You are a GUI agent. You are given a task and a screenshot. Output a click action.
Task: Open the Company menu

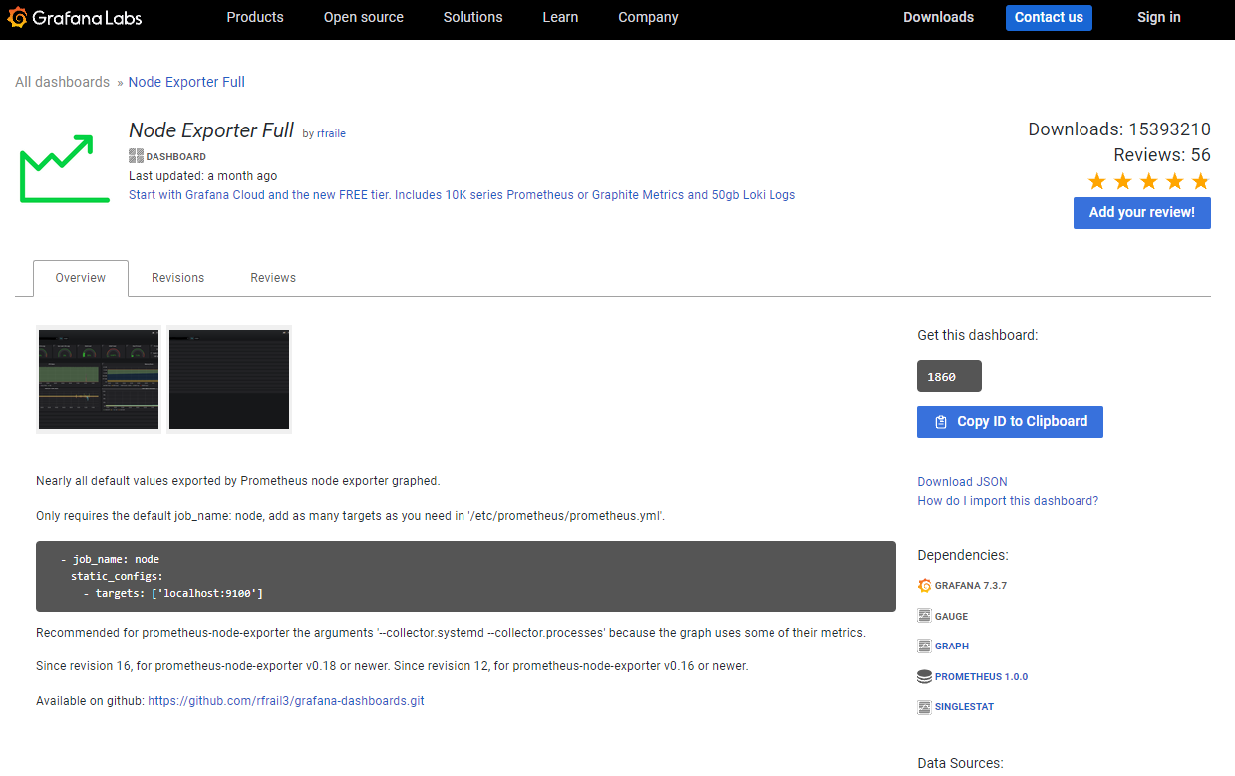[648, 17]
